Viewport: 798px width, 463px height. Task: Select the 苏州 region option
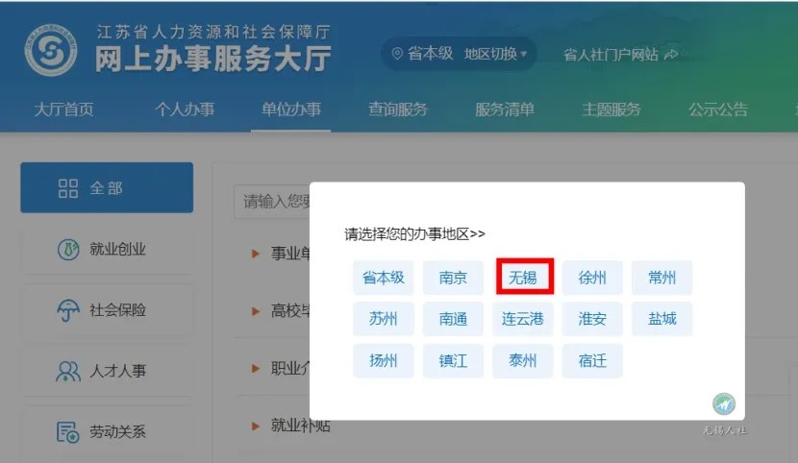point(383,319)
